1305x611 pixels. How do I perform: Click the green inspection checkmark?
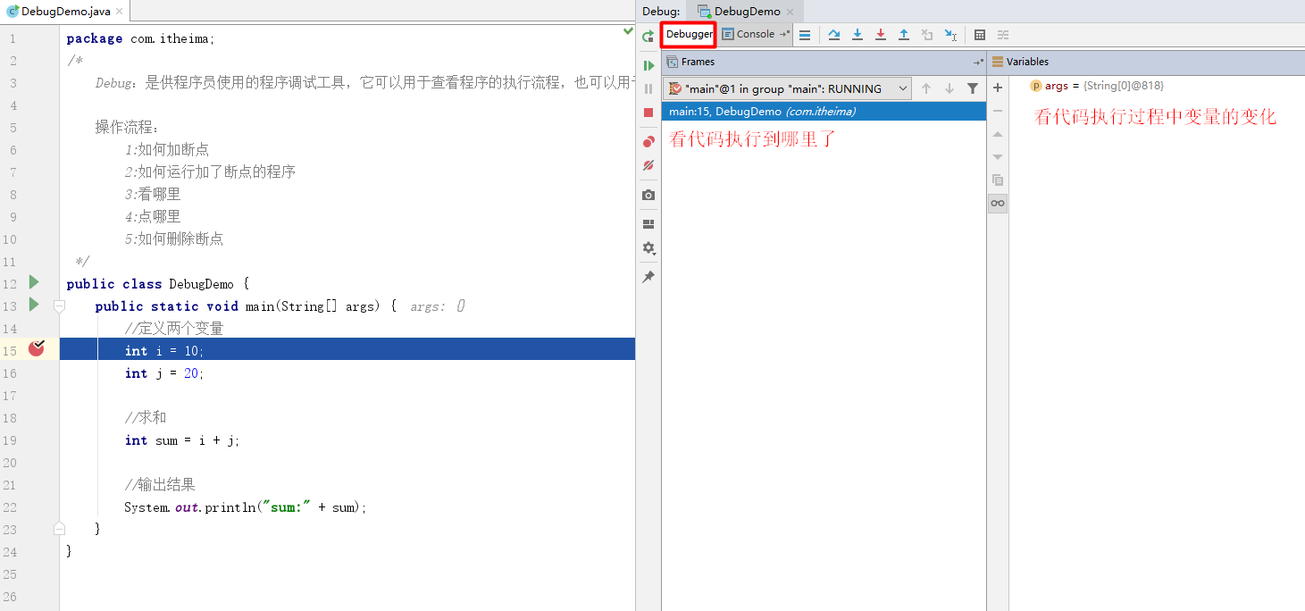pyautogui.click(x=627, y=31)
